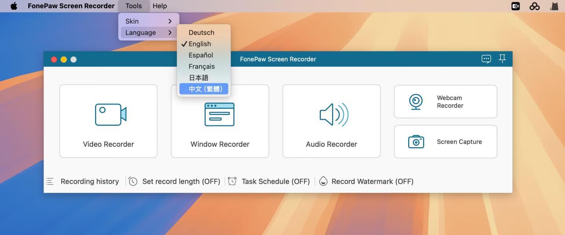Start a Screen Capture
The width and height of the screenshot is (565, 235).
tap(445, 141)
